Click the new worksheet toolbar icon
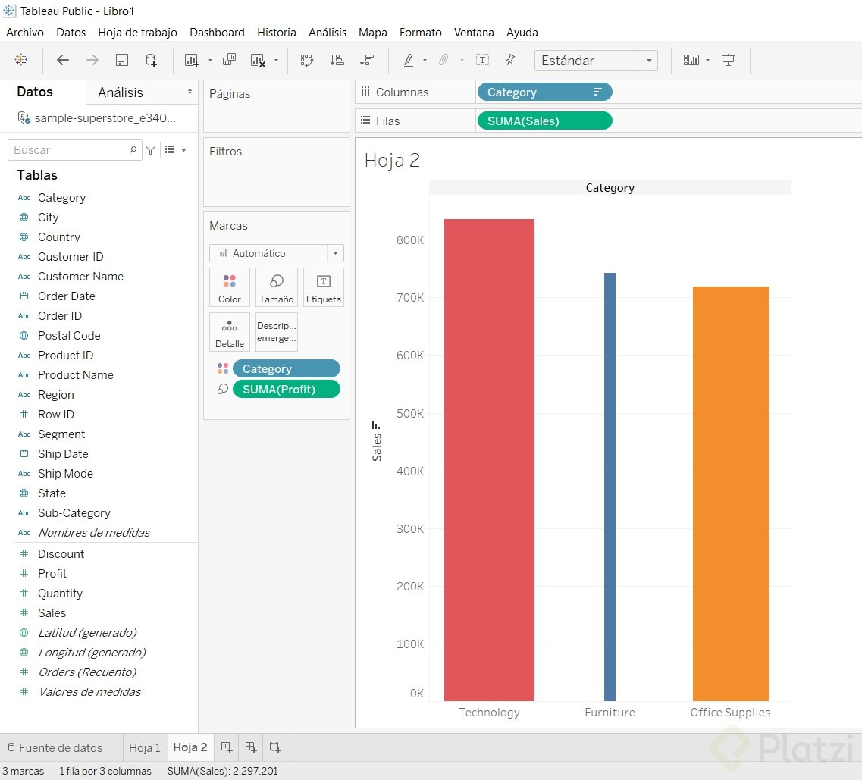 (x=191, y=60)
